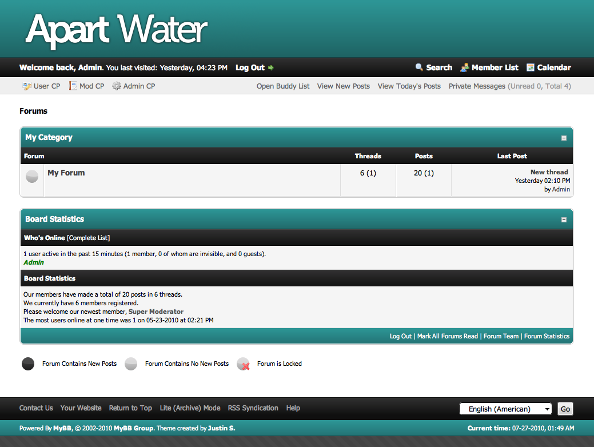The image size is (594, 447).
Task: Open Forum Statistics page
Action: [547, 336]
